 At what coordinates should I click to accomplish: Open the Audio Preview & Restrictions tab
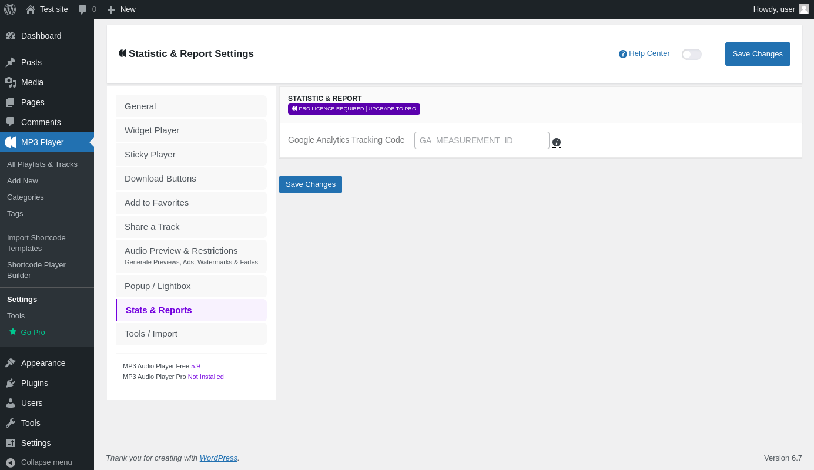click(x=191, y=256)
